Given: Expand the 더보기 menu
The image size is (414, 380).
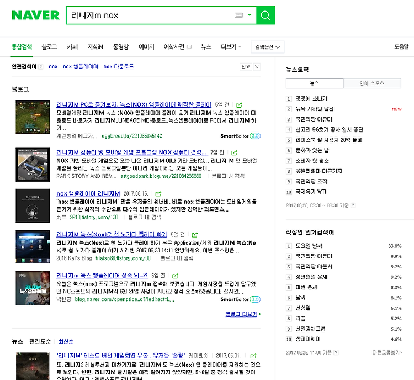Looking at the screenshot, I should (231, 47).
